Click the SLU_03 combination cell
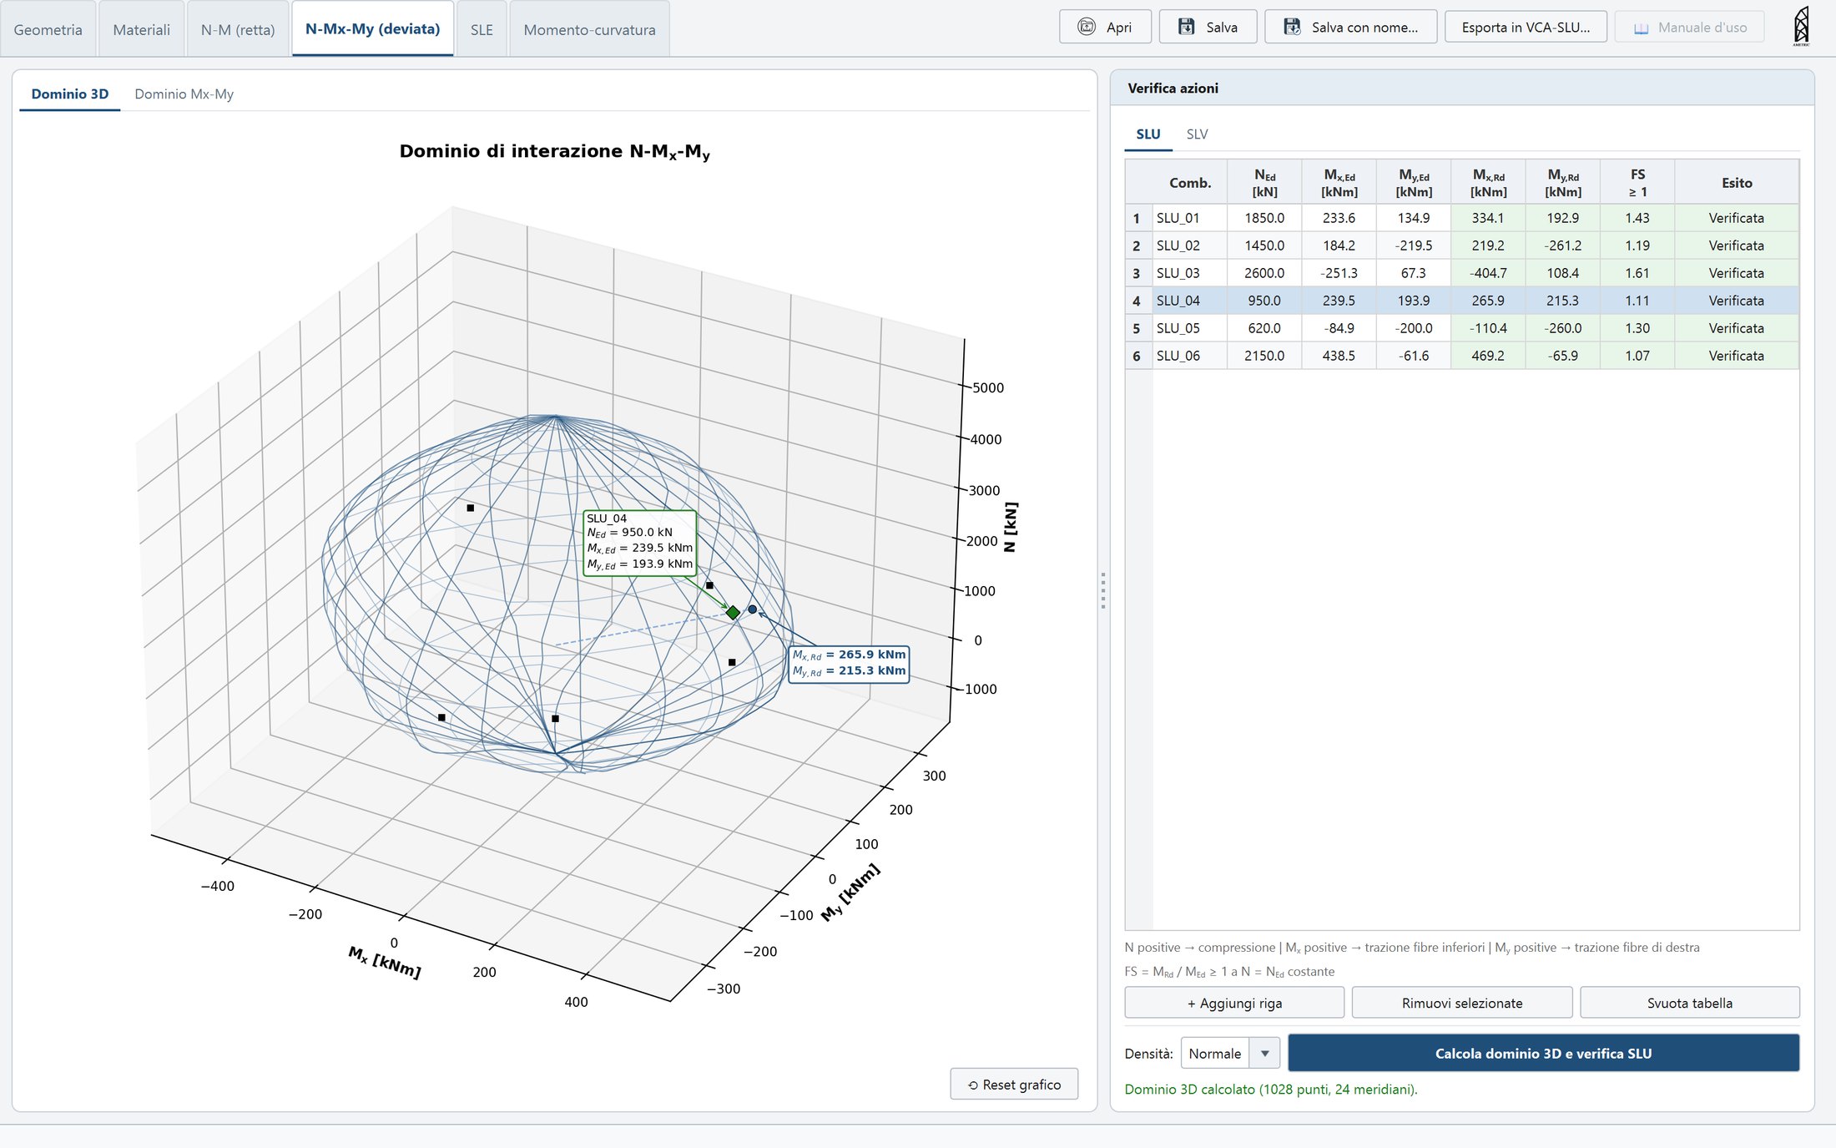This screenshot has width=1836, height=1148. tap(1189, 273)
